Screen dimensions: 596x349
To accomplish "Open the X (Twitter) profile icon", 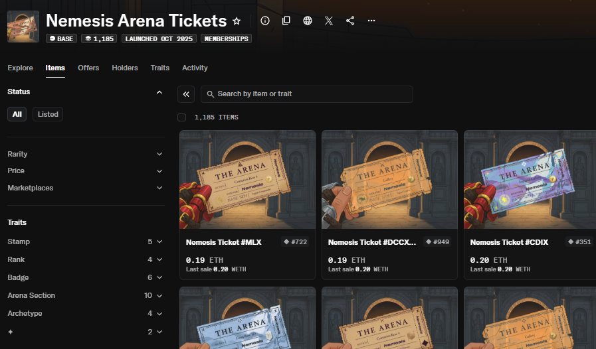I will pyautogui.click(x=329, y=21).
